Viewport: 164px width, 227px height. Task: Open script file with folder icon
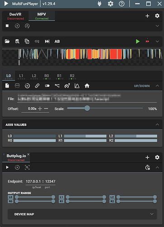click(x=7, y=41)
